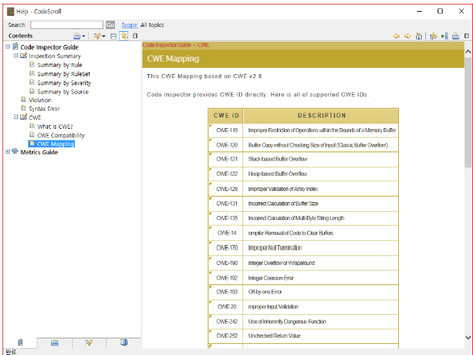This screenshot has height=355, width=473.
Task: Collapse the CWE tree node
Action: click(x=16, y=117)
